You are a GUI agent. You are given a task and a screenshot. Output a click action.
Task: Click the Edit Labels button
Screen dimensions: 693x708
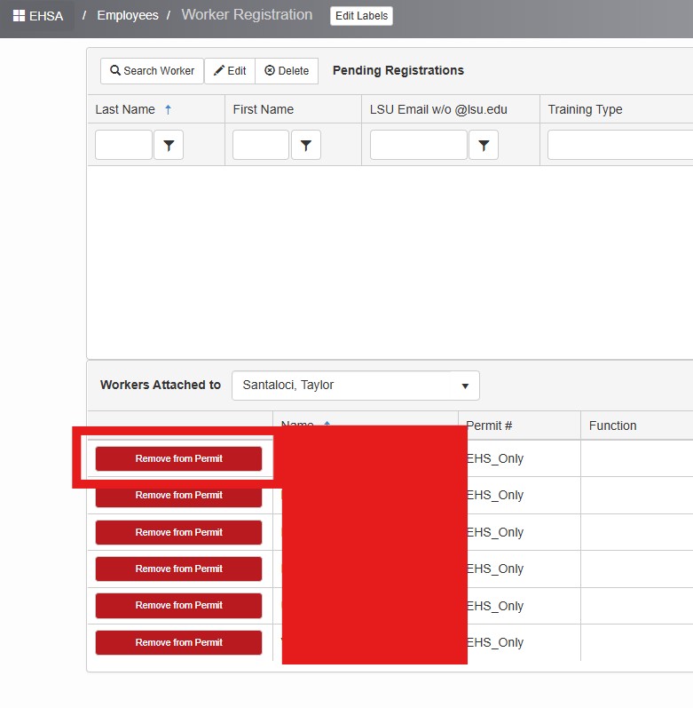(x=361, y=16)
